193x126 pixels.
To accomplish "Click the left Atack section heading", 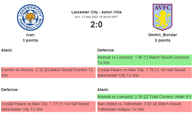I will pos(7,50).
